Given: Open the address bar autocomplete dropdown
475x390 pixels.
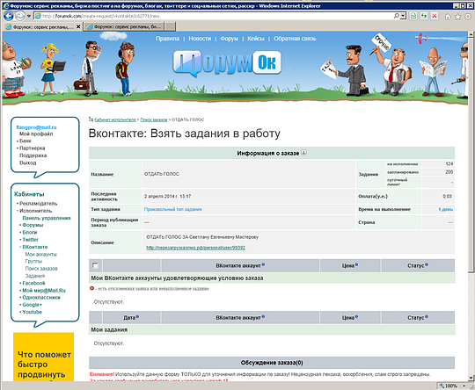Looking at the screenshot, I should (x=403, y=16).
